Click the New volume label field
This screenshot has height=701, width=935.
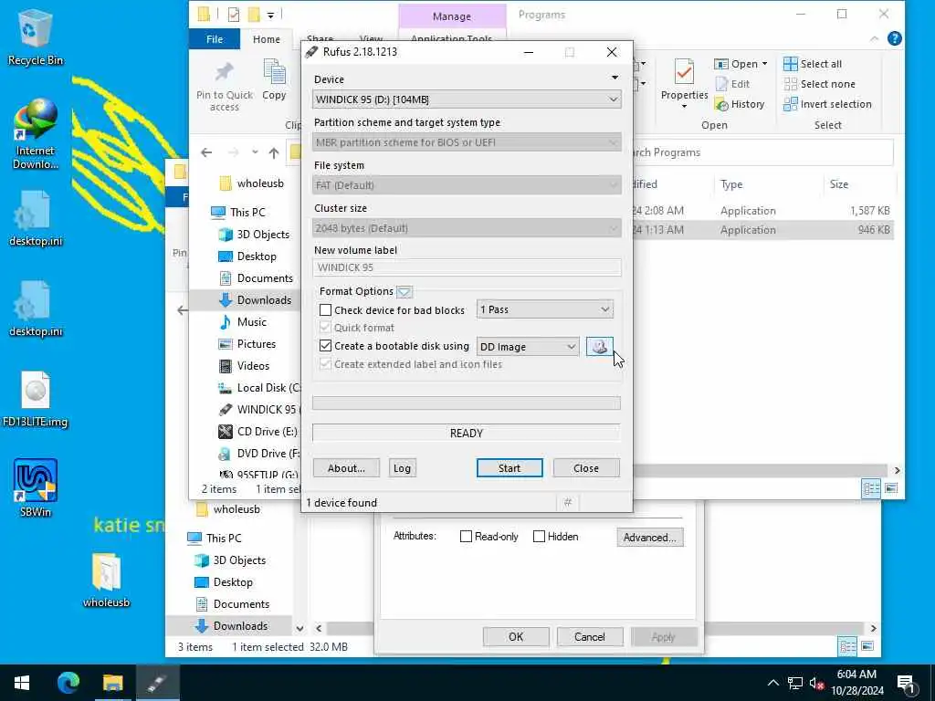[x=467, y=267]
